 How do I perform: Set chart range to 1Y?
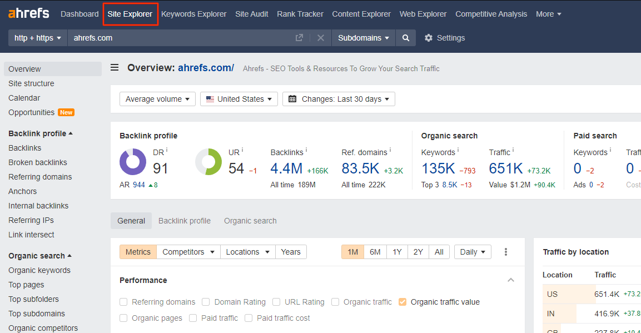click(397, 252)
